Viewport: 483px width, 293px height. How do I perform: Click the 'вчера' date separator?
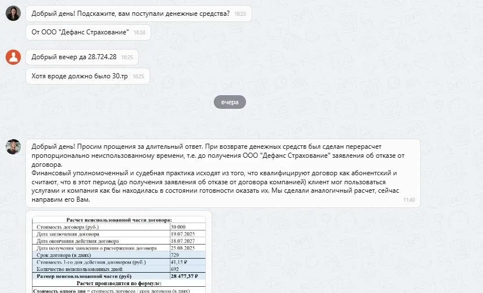point(230,103)
